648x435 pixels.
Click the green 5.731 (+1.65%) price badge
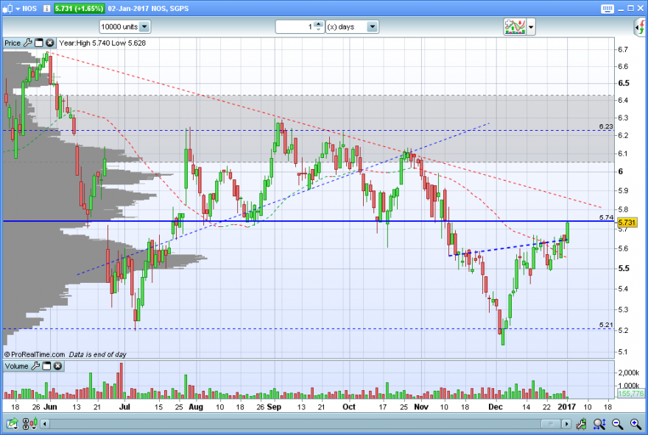pos(79,9)
